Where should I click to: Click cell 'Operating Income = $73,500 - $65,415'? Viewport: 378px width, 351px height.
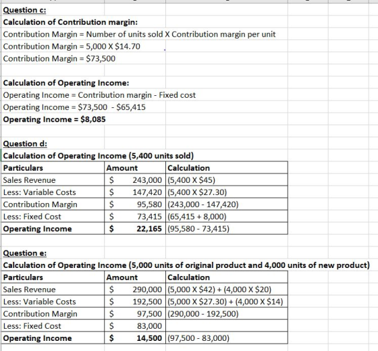[x=74, y=107]
